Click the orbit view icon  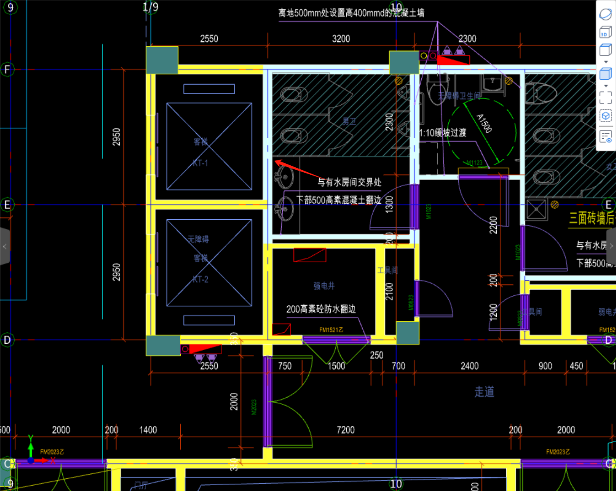coord(605,14)
